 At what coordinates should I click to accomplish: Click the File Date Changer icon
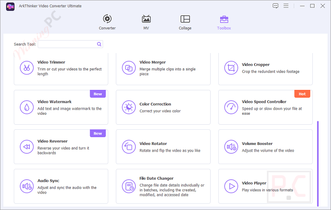click(x=129, y=186)
